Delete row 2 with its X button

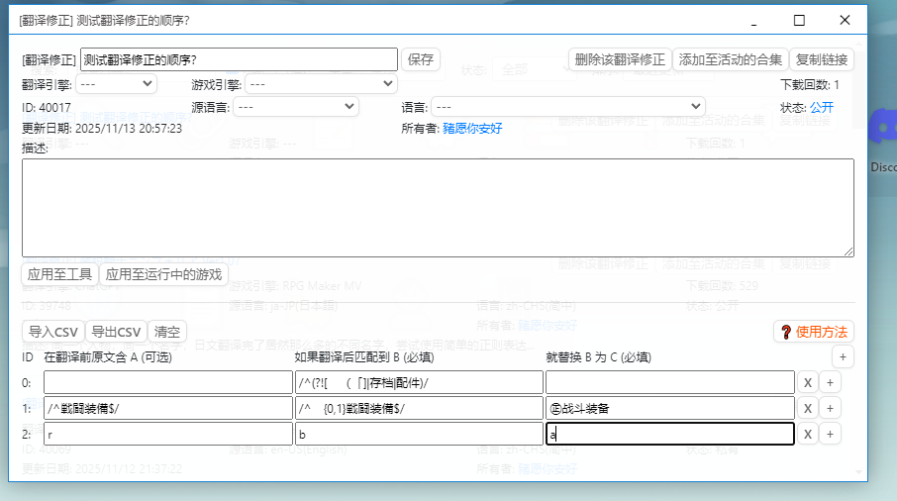pos(808,434)
